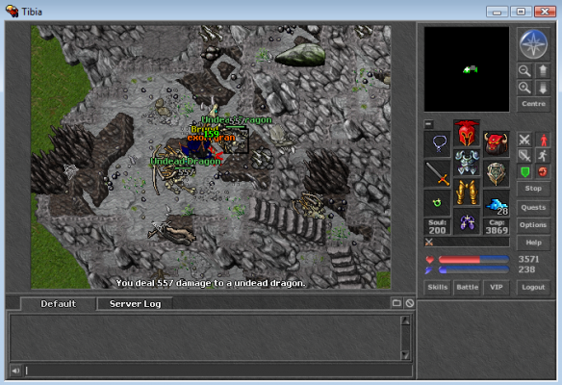Click the Tibia title bar icon

pos(12,12)
